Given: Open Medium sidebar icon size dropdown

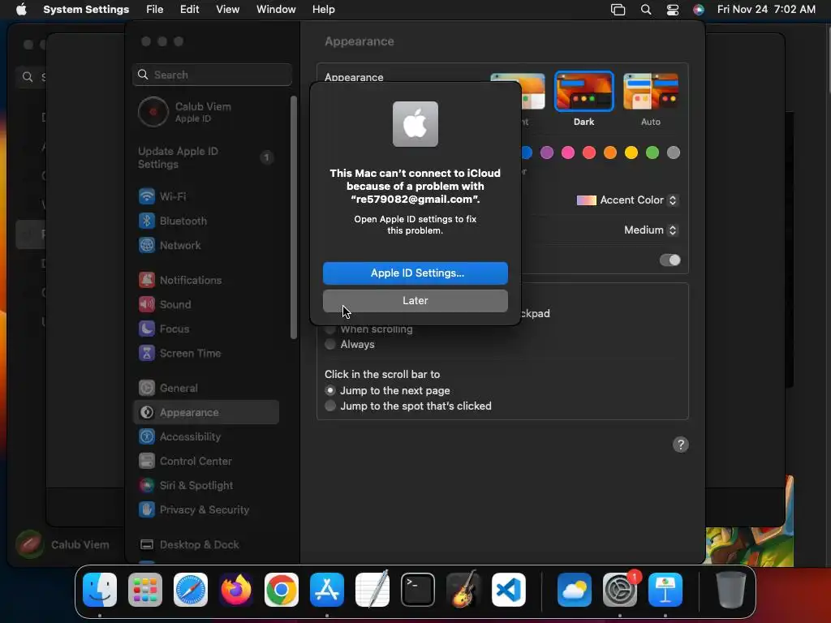Looking at the screenshot, I should [x=652, y=230].
